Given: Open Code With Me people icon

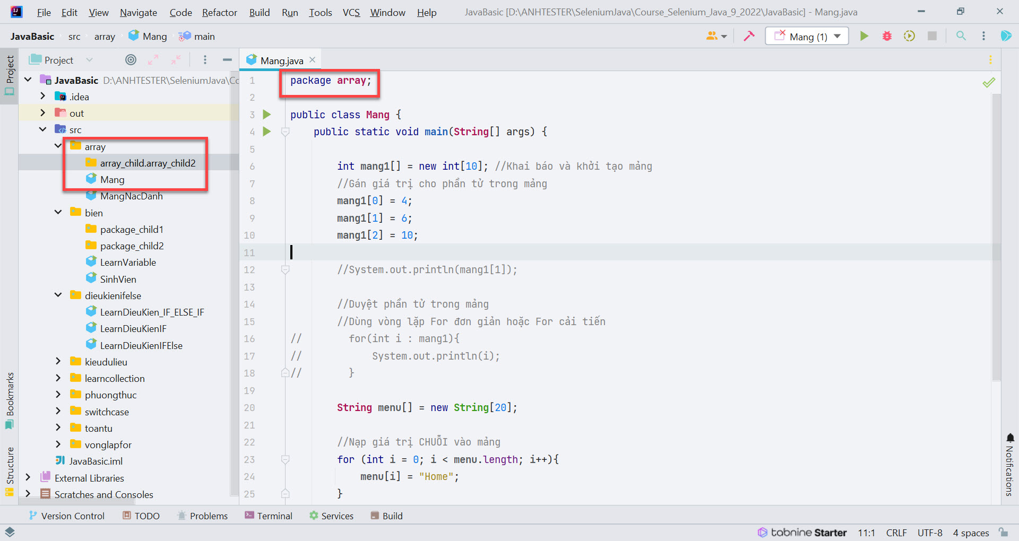Looking at the screenshot, I should [x=716, y=36].
